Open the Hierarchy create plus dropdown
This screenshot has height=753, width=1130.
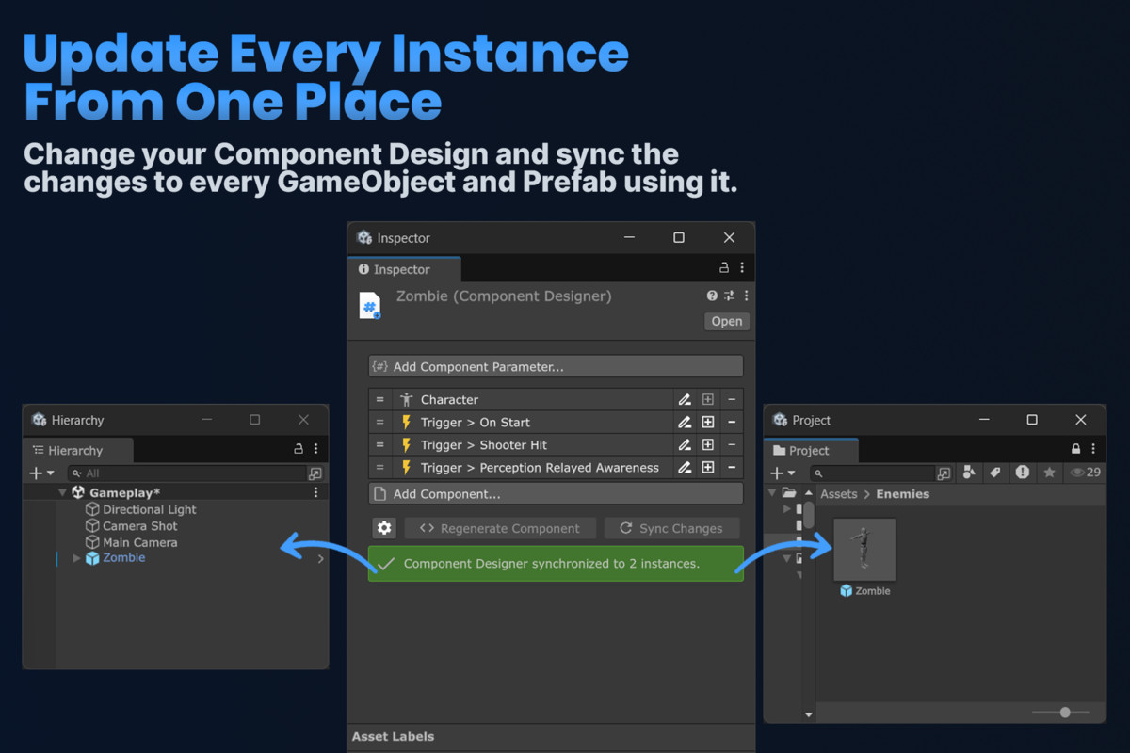click(x=42, y=473)
